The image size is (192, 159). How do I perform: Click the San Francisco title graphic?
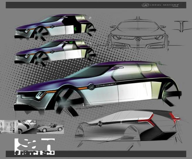tap(35, 146)
